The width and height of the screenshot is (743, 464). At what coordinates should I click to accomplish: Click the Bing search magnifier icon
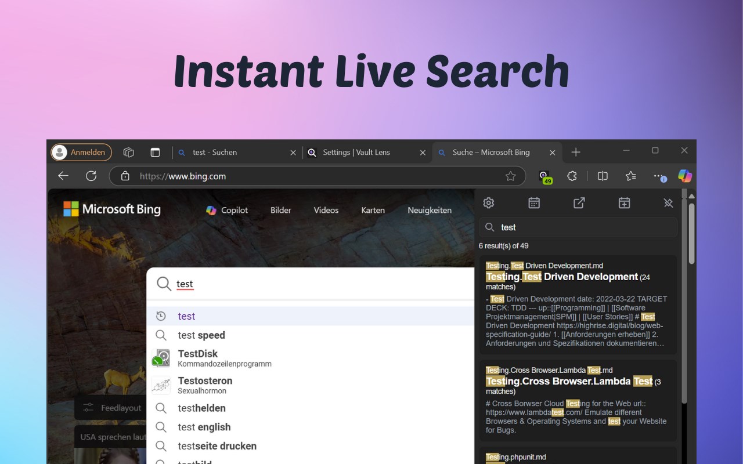click(164, 284)
